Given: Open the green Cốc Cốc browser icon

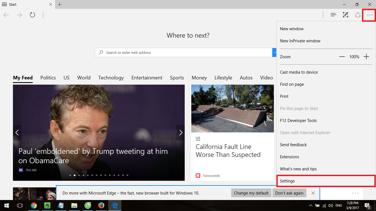Looking at the screenshot, I should [88, 206].
